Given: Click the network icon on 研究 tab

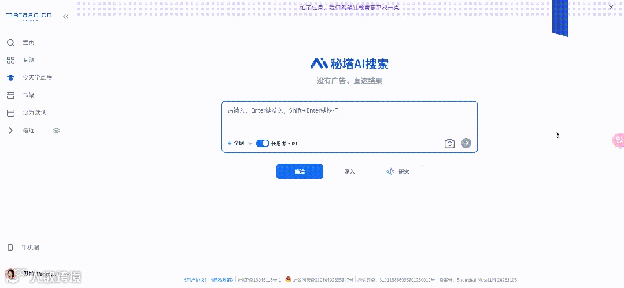Looking at the screenshot, I should click(x=390, y=171).
